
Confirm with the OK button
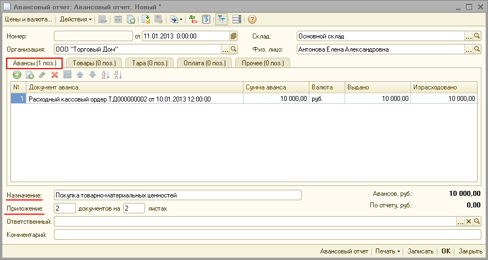tap(446, 251)
